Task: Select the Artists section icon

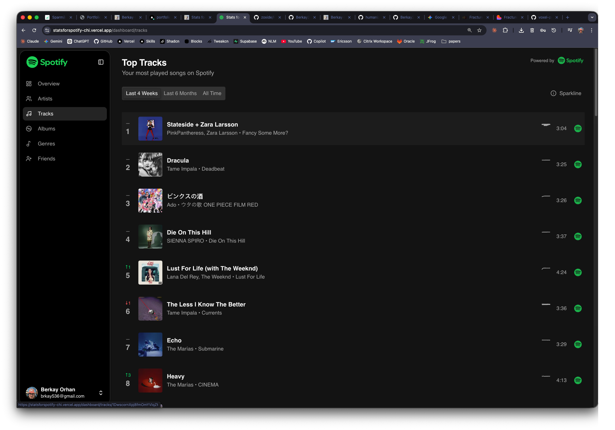Action: (x=29, y=98)
